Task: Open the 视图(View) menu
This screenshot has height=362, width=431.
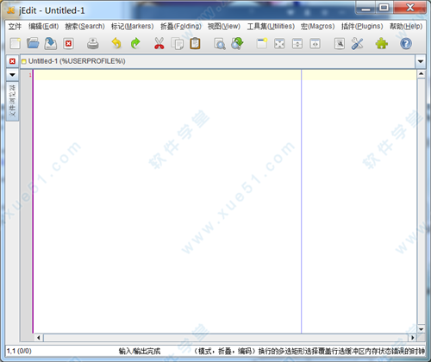Action: (x=224, y=27)
